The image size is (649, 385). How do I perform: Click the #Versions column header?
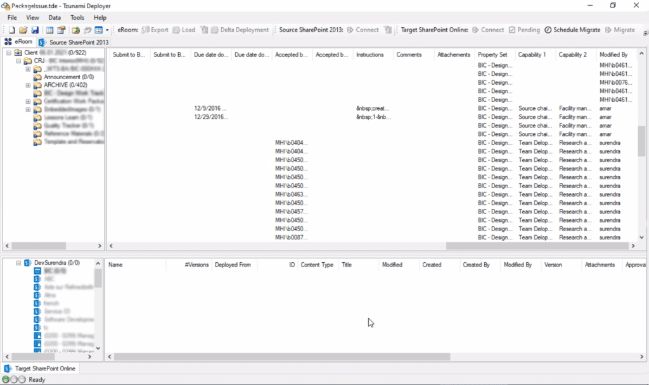tap(189, 265)
